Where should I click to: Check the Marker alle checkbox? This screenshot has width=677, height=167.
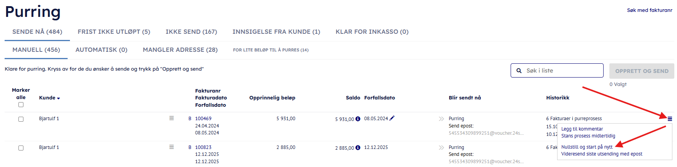[x=21, y=105]
